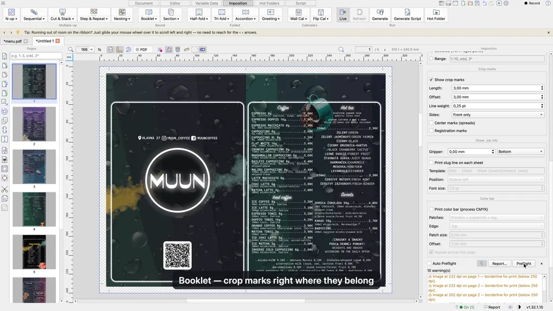Viewport: 553px width, 311px height.
Task: Open the Help question mark icon
Action: [x=548, y=3]
